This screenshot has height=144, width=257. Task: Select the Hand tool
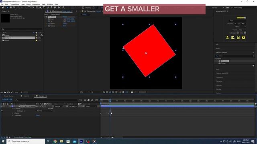coord(11,8)
